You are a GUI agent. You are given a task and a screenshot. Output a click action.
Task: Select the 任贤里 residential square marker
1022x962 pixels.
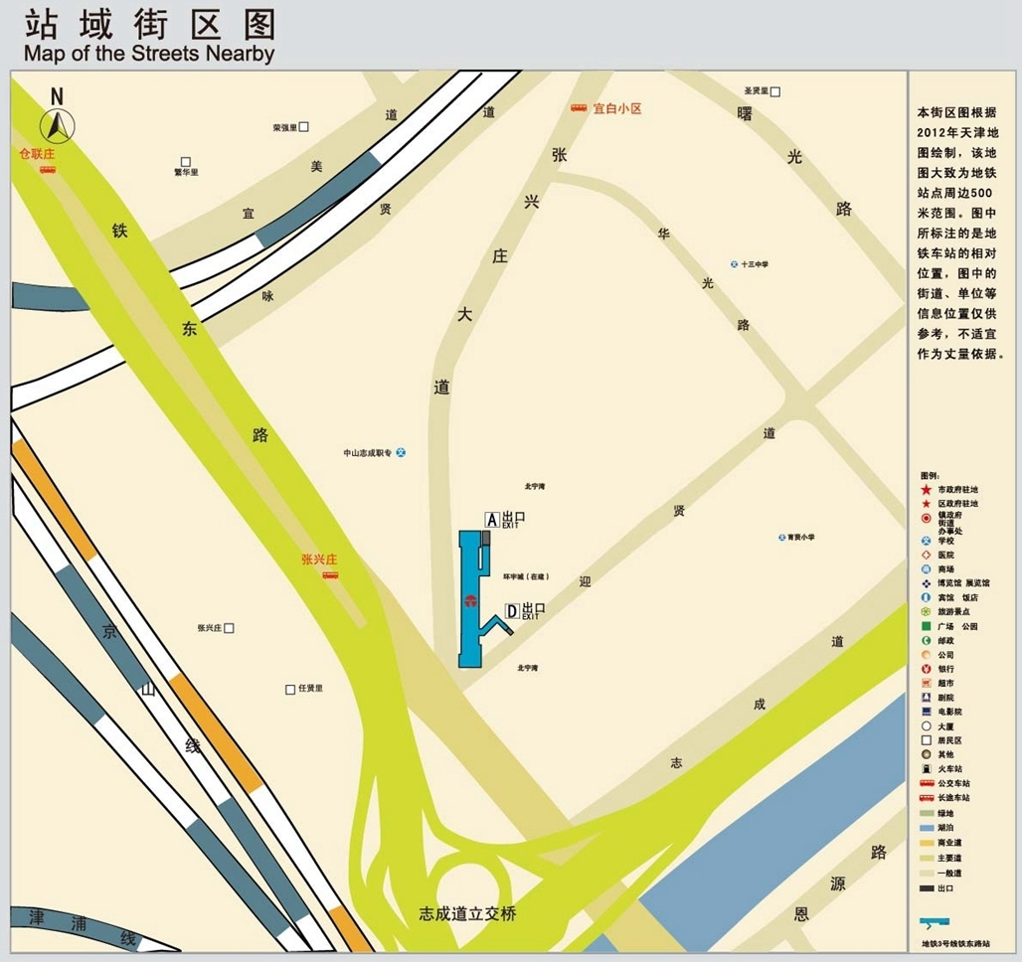click(x=290, y=689)
